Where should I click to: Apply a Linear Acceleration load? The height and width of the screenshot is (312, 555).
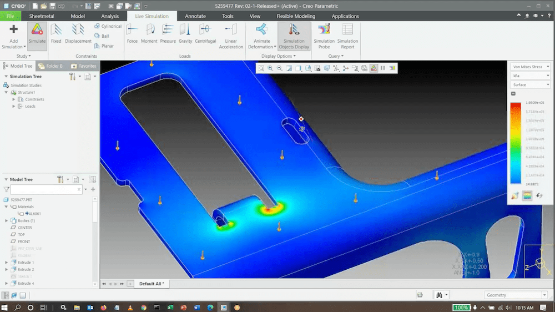tap(231, 36)
